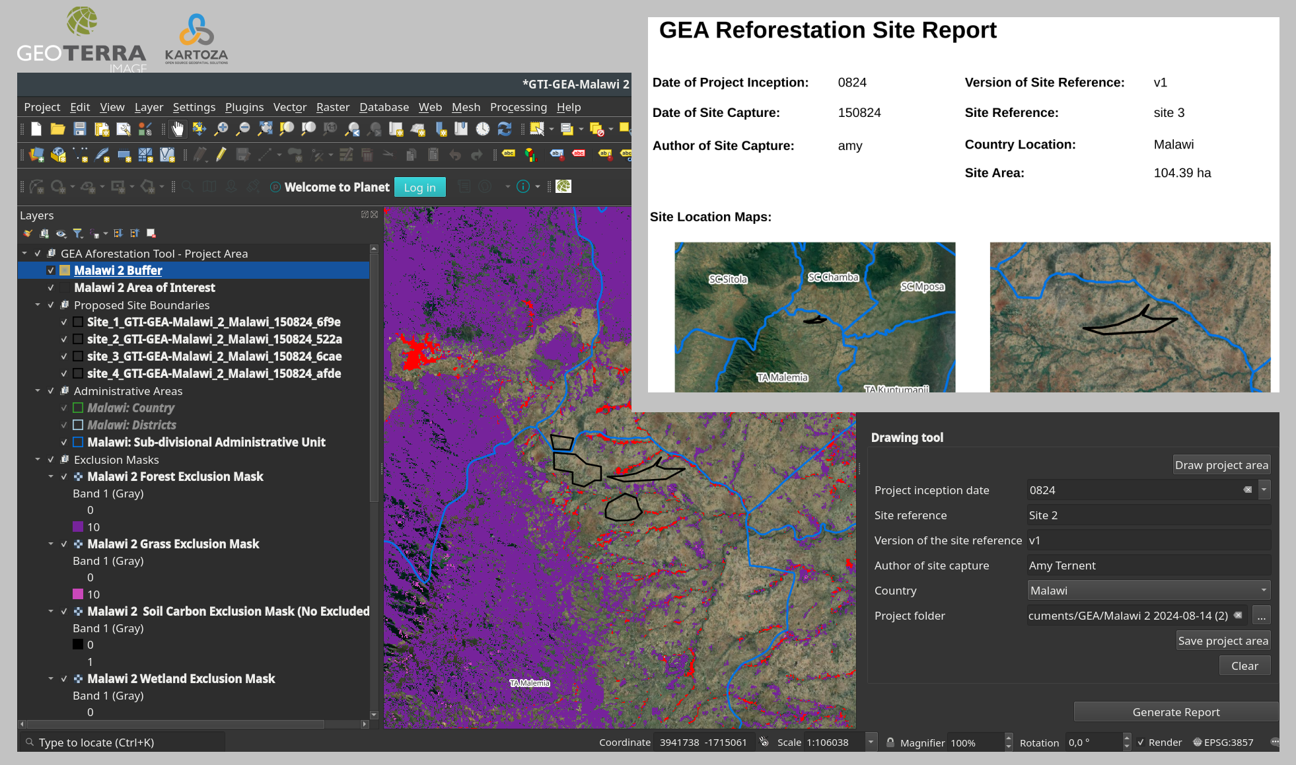
Task: Remove selected layer icon in Layers panel
Action: (x=151, y=233)
